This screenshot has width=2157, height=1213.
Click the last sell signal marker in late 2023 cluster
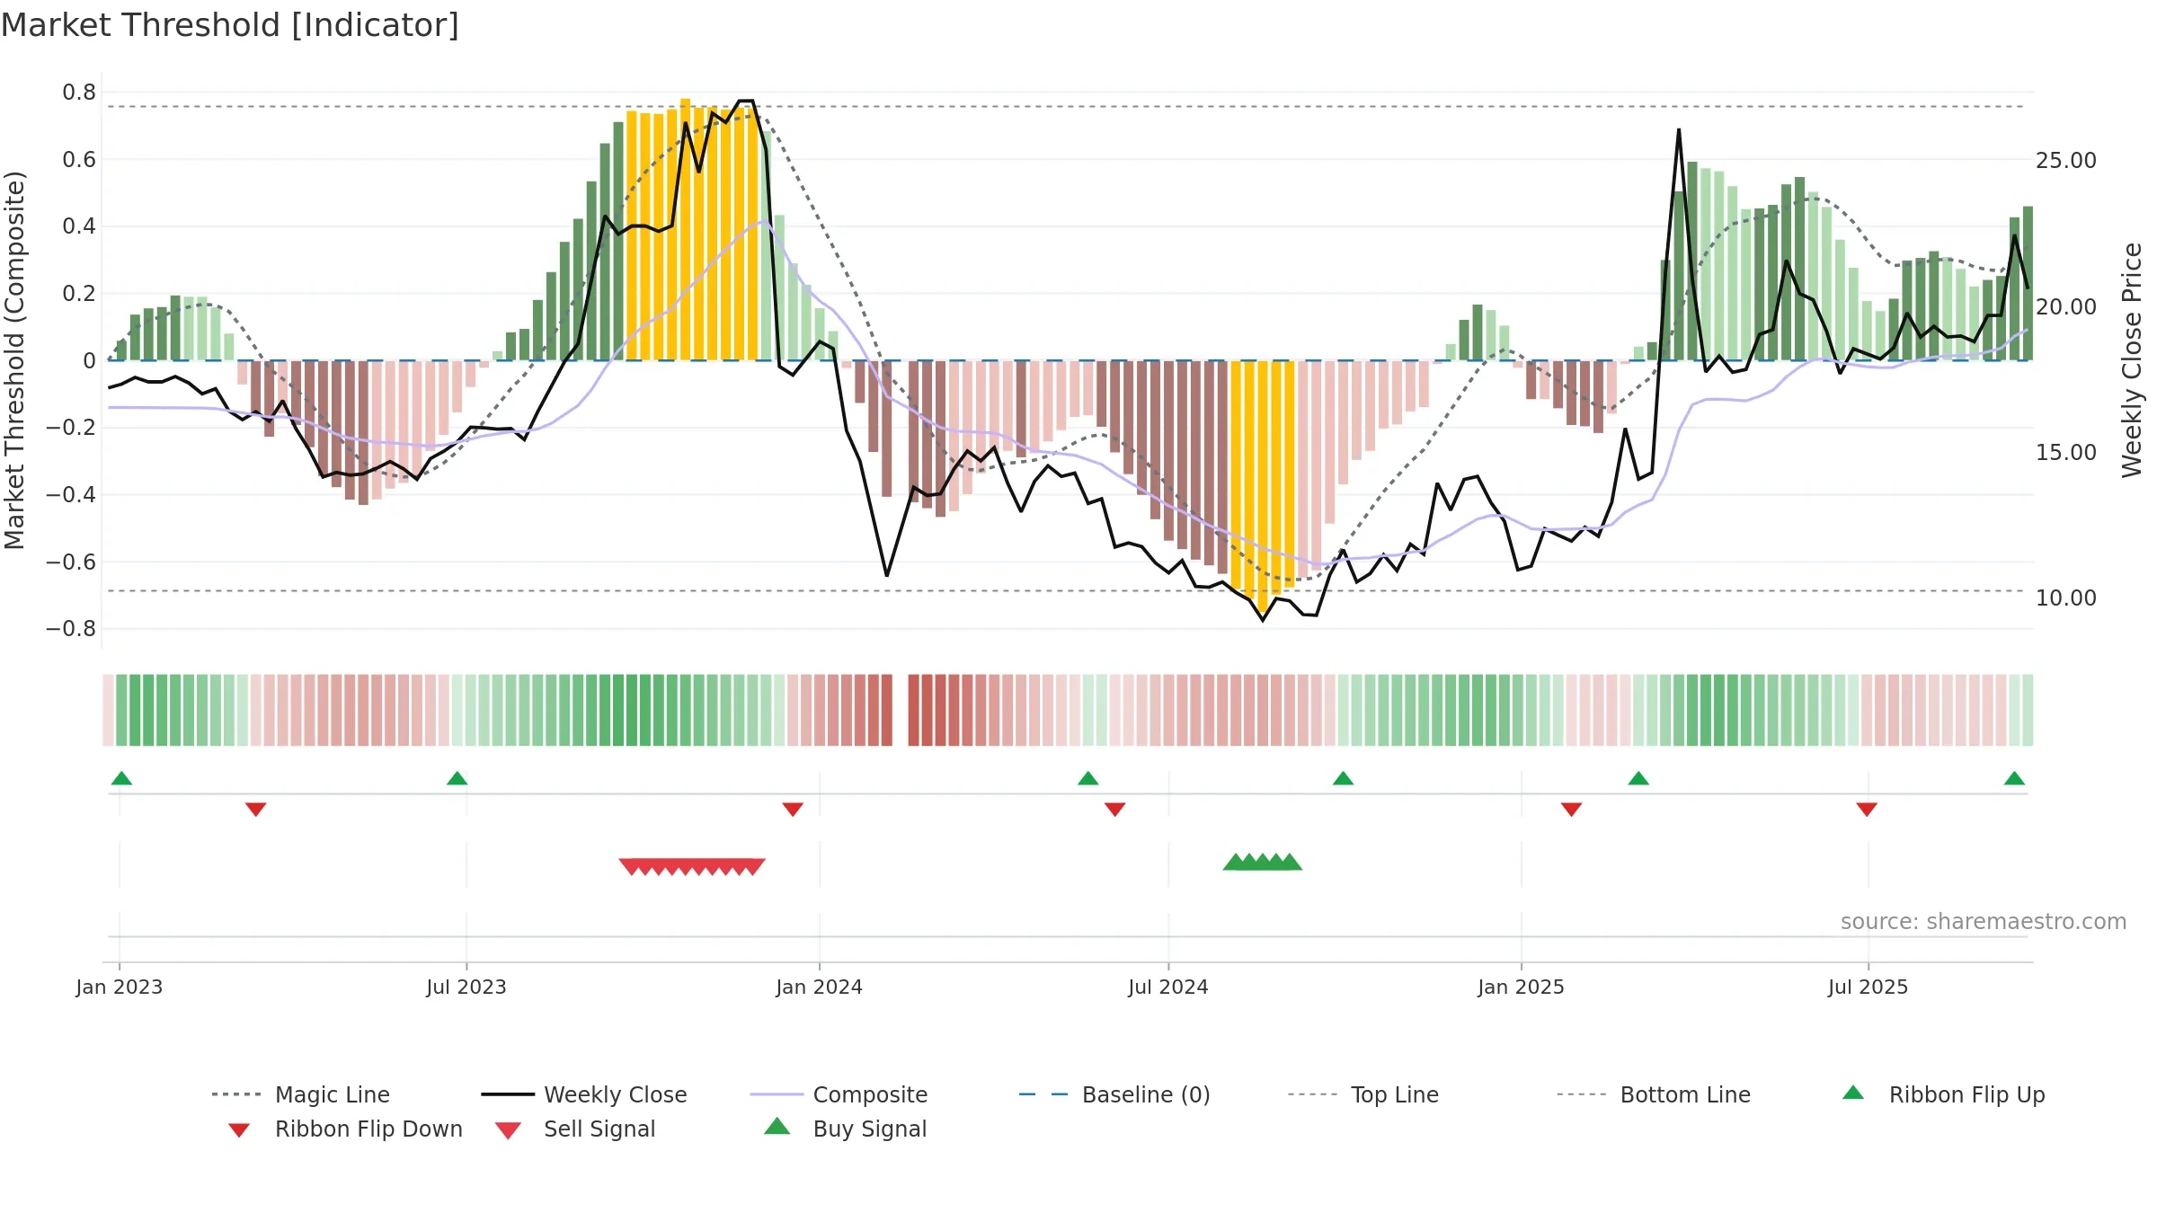pos(754,866)
